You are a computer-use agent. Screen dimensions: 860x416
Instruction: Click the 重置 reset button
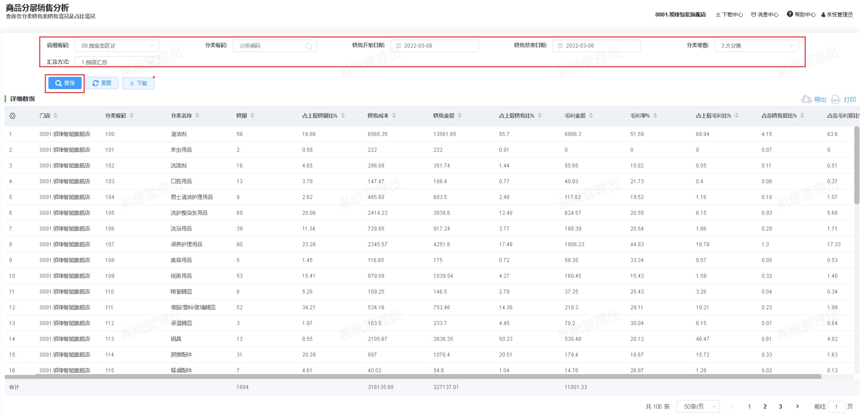click(102, 83)
